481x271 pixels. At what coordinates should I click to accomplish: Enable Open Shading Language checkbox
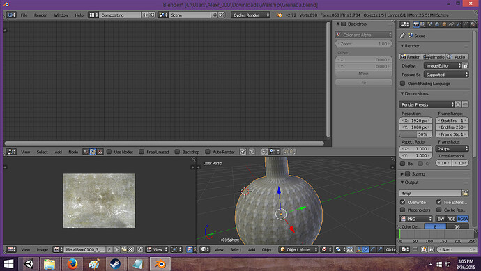point(402,83)
